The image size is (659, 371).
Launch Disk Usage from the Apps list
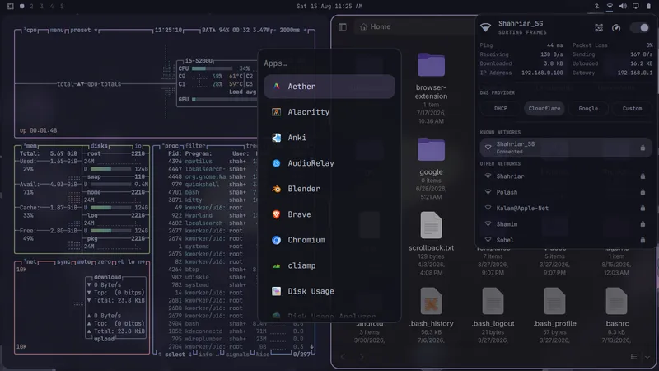click(x=329, y=291)
